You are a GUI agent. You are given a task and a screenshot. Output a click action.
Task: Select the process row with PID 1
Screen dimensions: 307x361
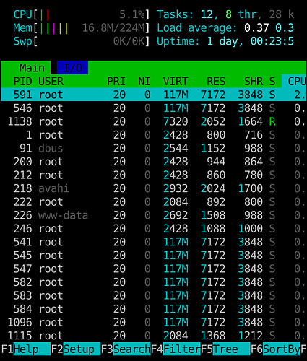pyautogui.click(x=153, y=135)
